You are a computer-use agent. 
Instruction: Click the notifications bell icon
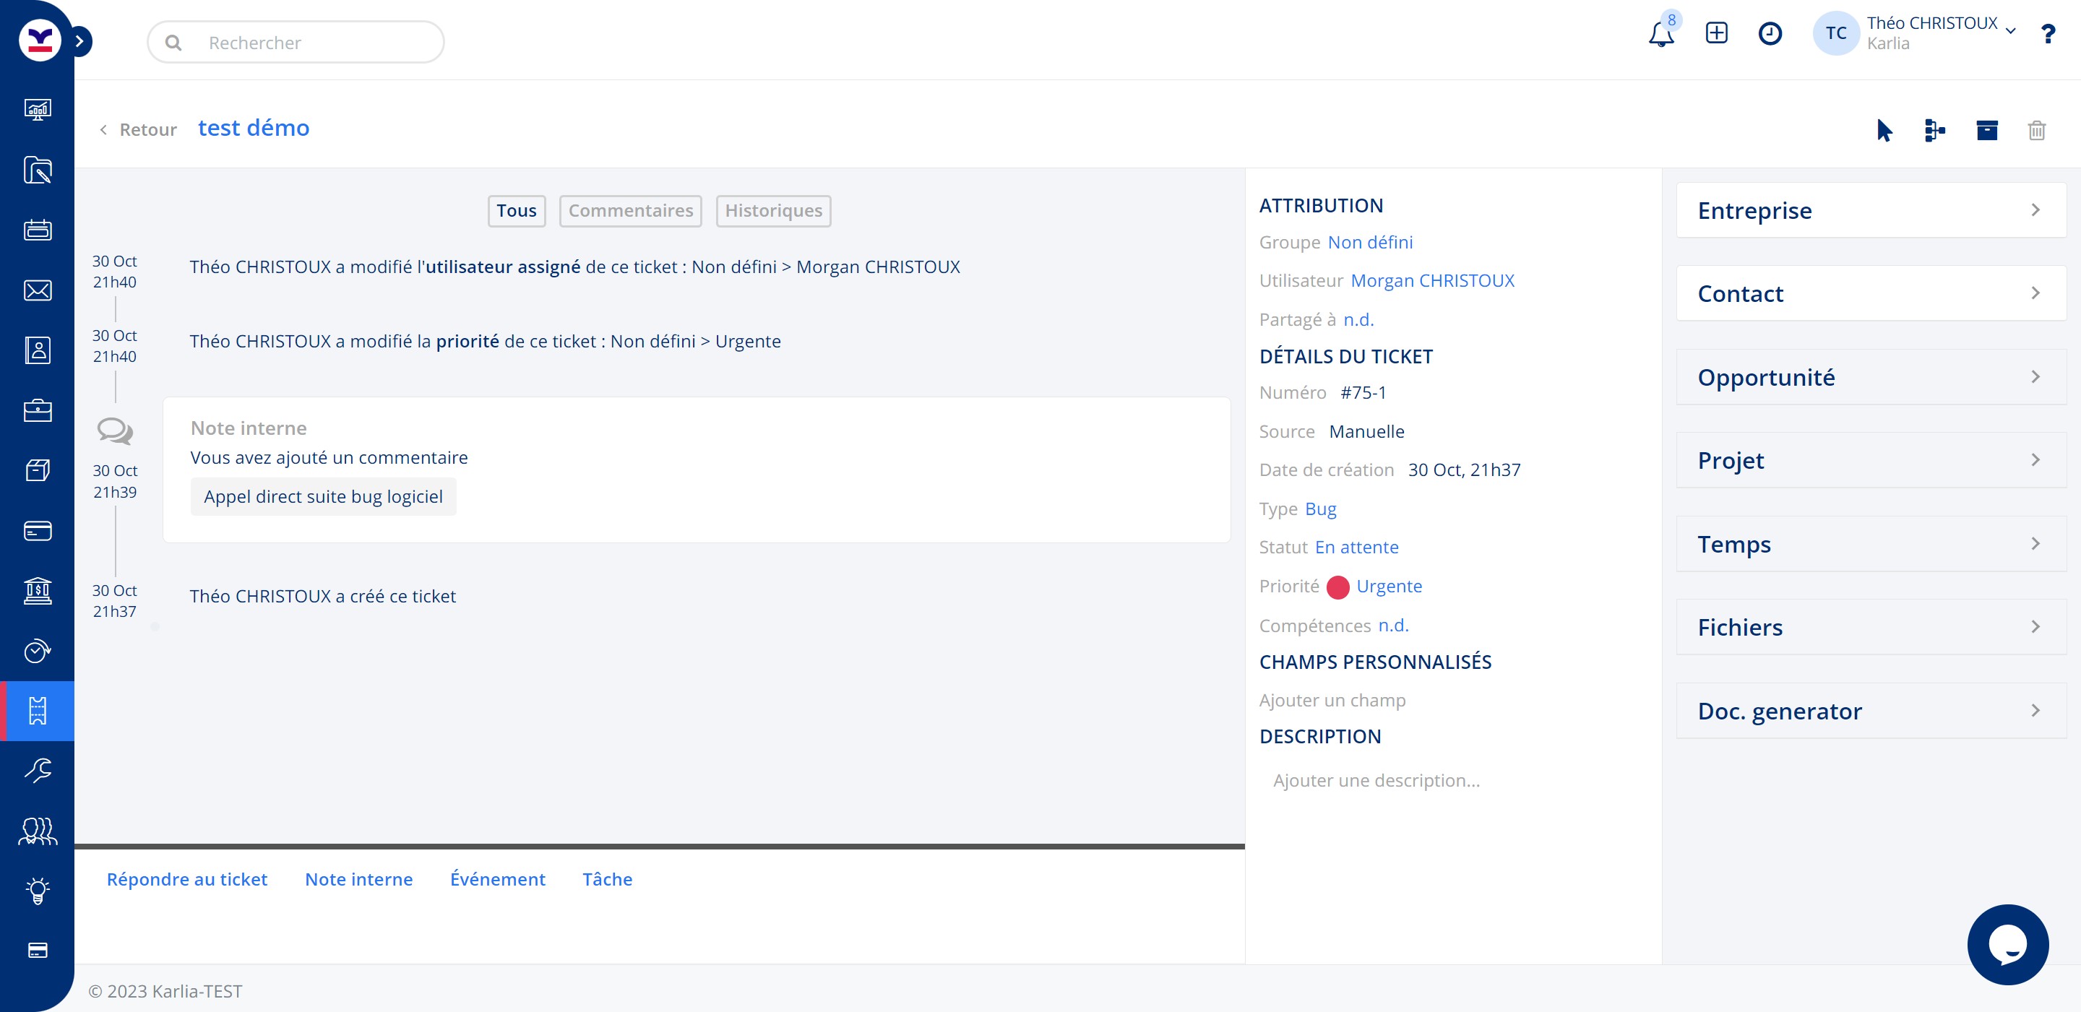(1660, 35)
